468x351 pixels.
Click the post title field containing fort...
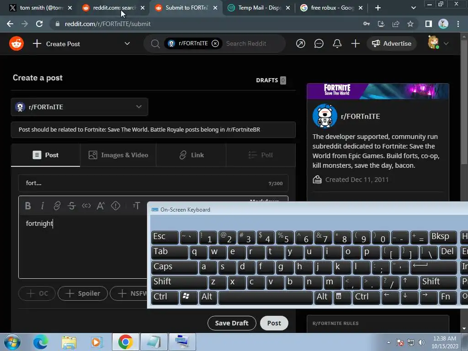click(154, 183)
